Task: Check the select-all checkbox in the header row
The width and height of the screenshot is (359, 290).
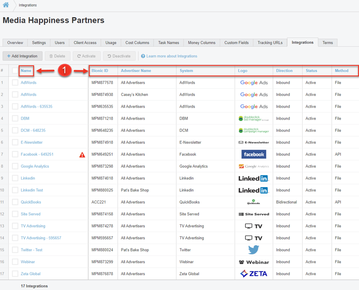Action: pyautogui.click(x=15, y=70)
